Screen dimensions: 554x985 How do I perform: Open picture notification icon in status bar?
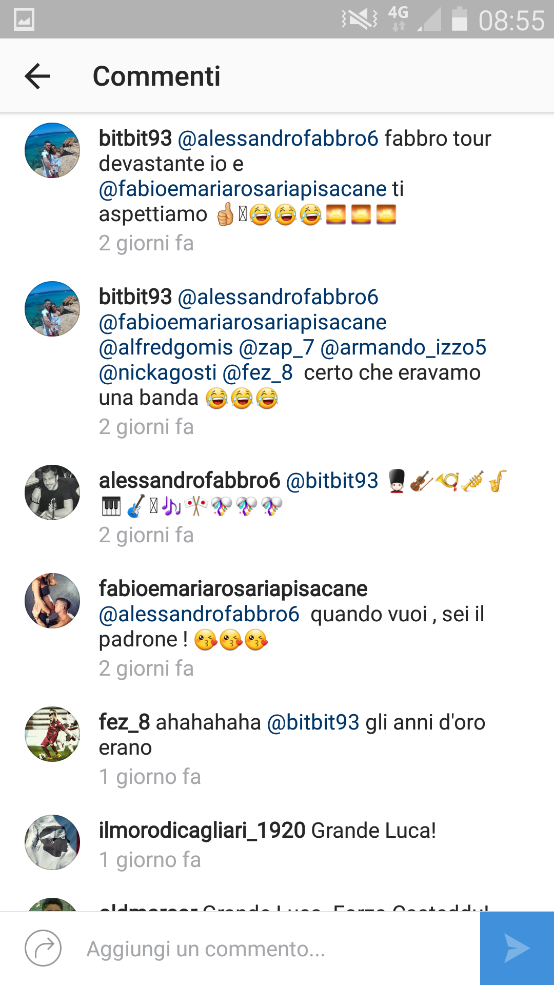24,20
